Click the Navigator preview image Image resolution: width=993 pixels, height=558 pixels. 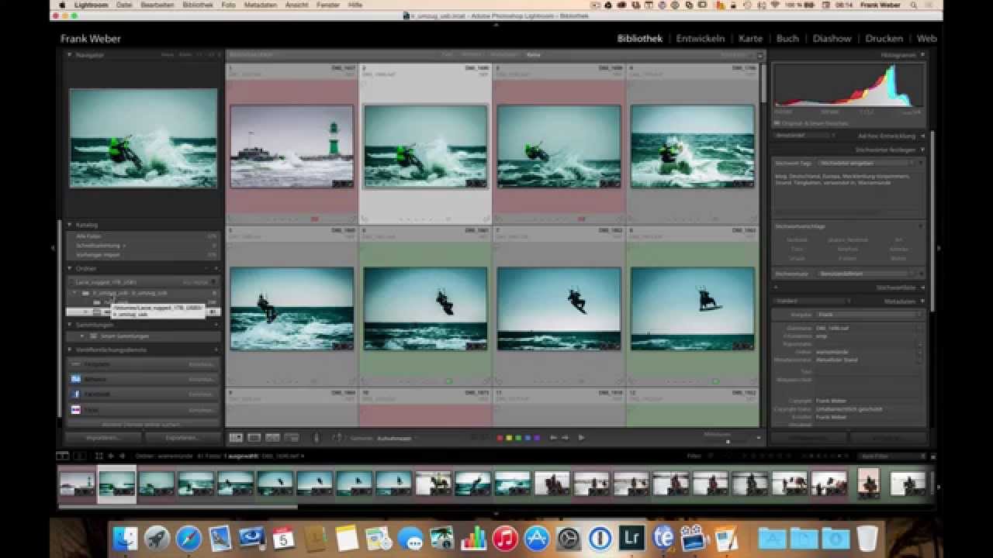144,138
